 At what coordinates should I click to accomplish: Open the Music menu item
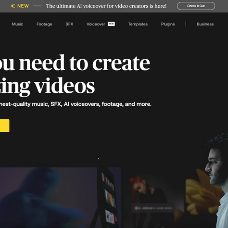17,24
